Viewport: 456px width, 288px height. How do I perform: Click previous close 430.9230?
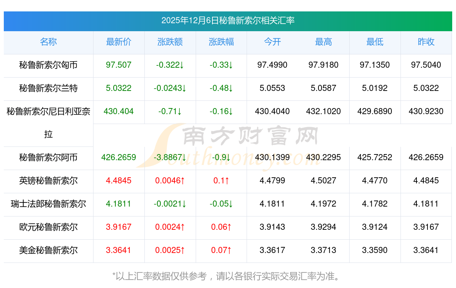[x=426, y=111]
